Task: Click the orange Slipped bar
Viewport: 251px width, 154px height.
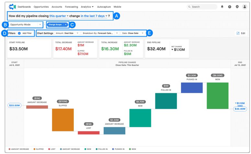Action: point(63,120)
